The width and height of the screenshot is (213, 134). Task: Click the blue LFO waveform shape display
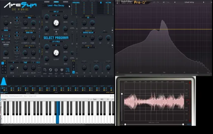[4, 81]
